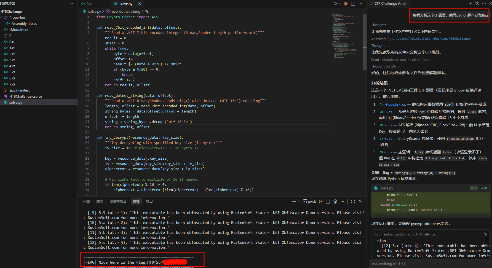
Task: Switch to the 输出 panel tab
Action: 100,202
